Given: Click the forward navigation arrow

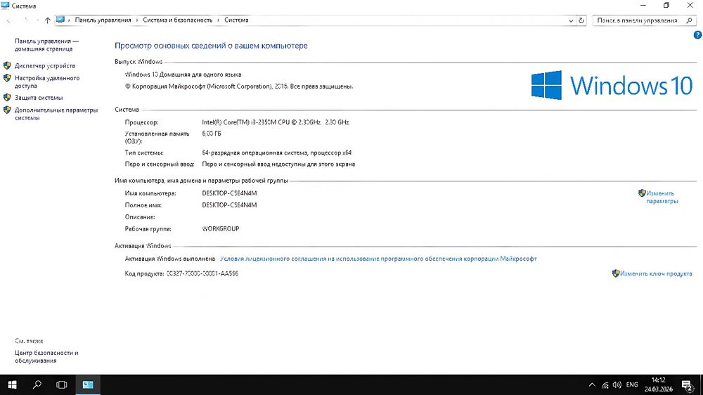Looking at the screenshot, I should pos(25,20).
